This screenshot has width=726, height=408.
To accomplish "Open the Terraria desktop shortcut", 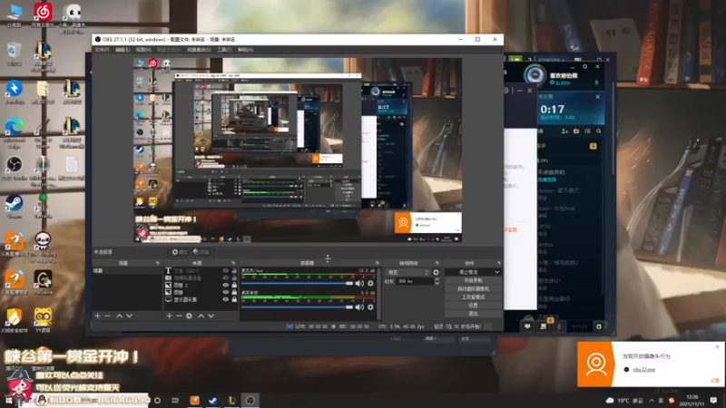I will [43, 207].
